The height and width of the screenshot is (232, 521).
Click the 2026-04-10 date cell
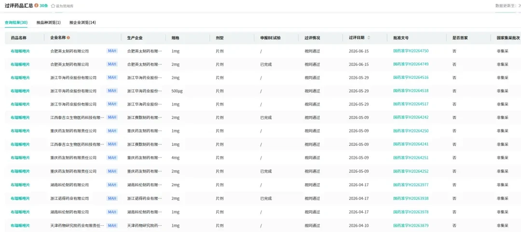359,226
